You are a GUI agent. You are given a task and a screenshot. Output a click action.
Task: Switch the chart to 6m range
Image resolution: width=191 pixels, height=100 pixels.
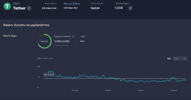click(x=177, y=59)
